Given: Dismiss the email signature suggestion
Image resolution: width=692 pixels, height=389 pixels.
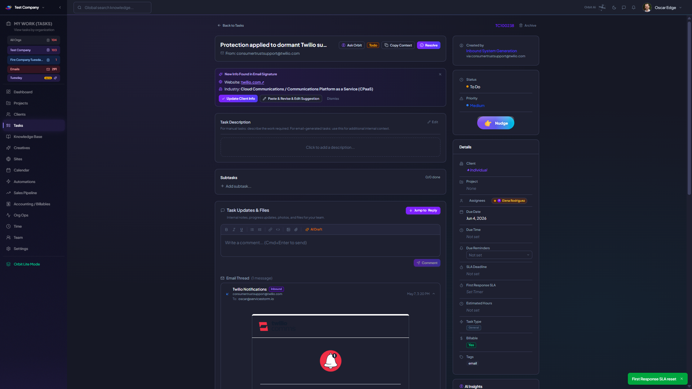Looking at the screenshot, I should (x=333, y=99).
